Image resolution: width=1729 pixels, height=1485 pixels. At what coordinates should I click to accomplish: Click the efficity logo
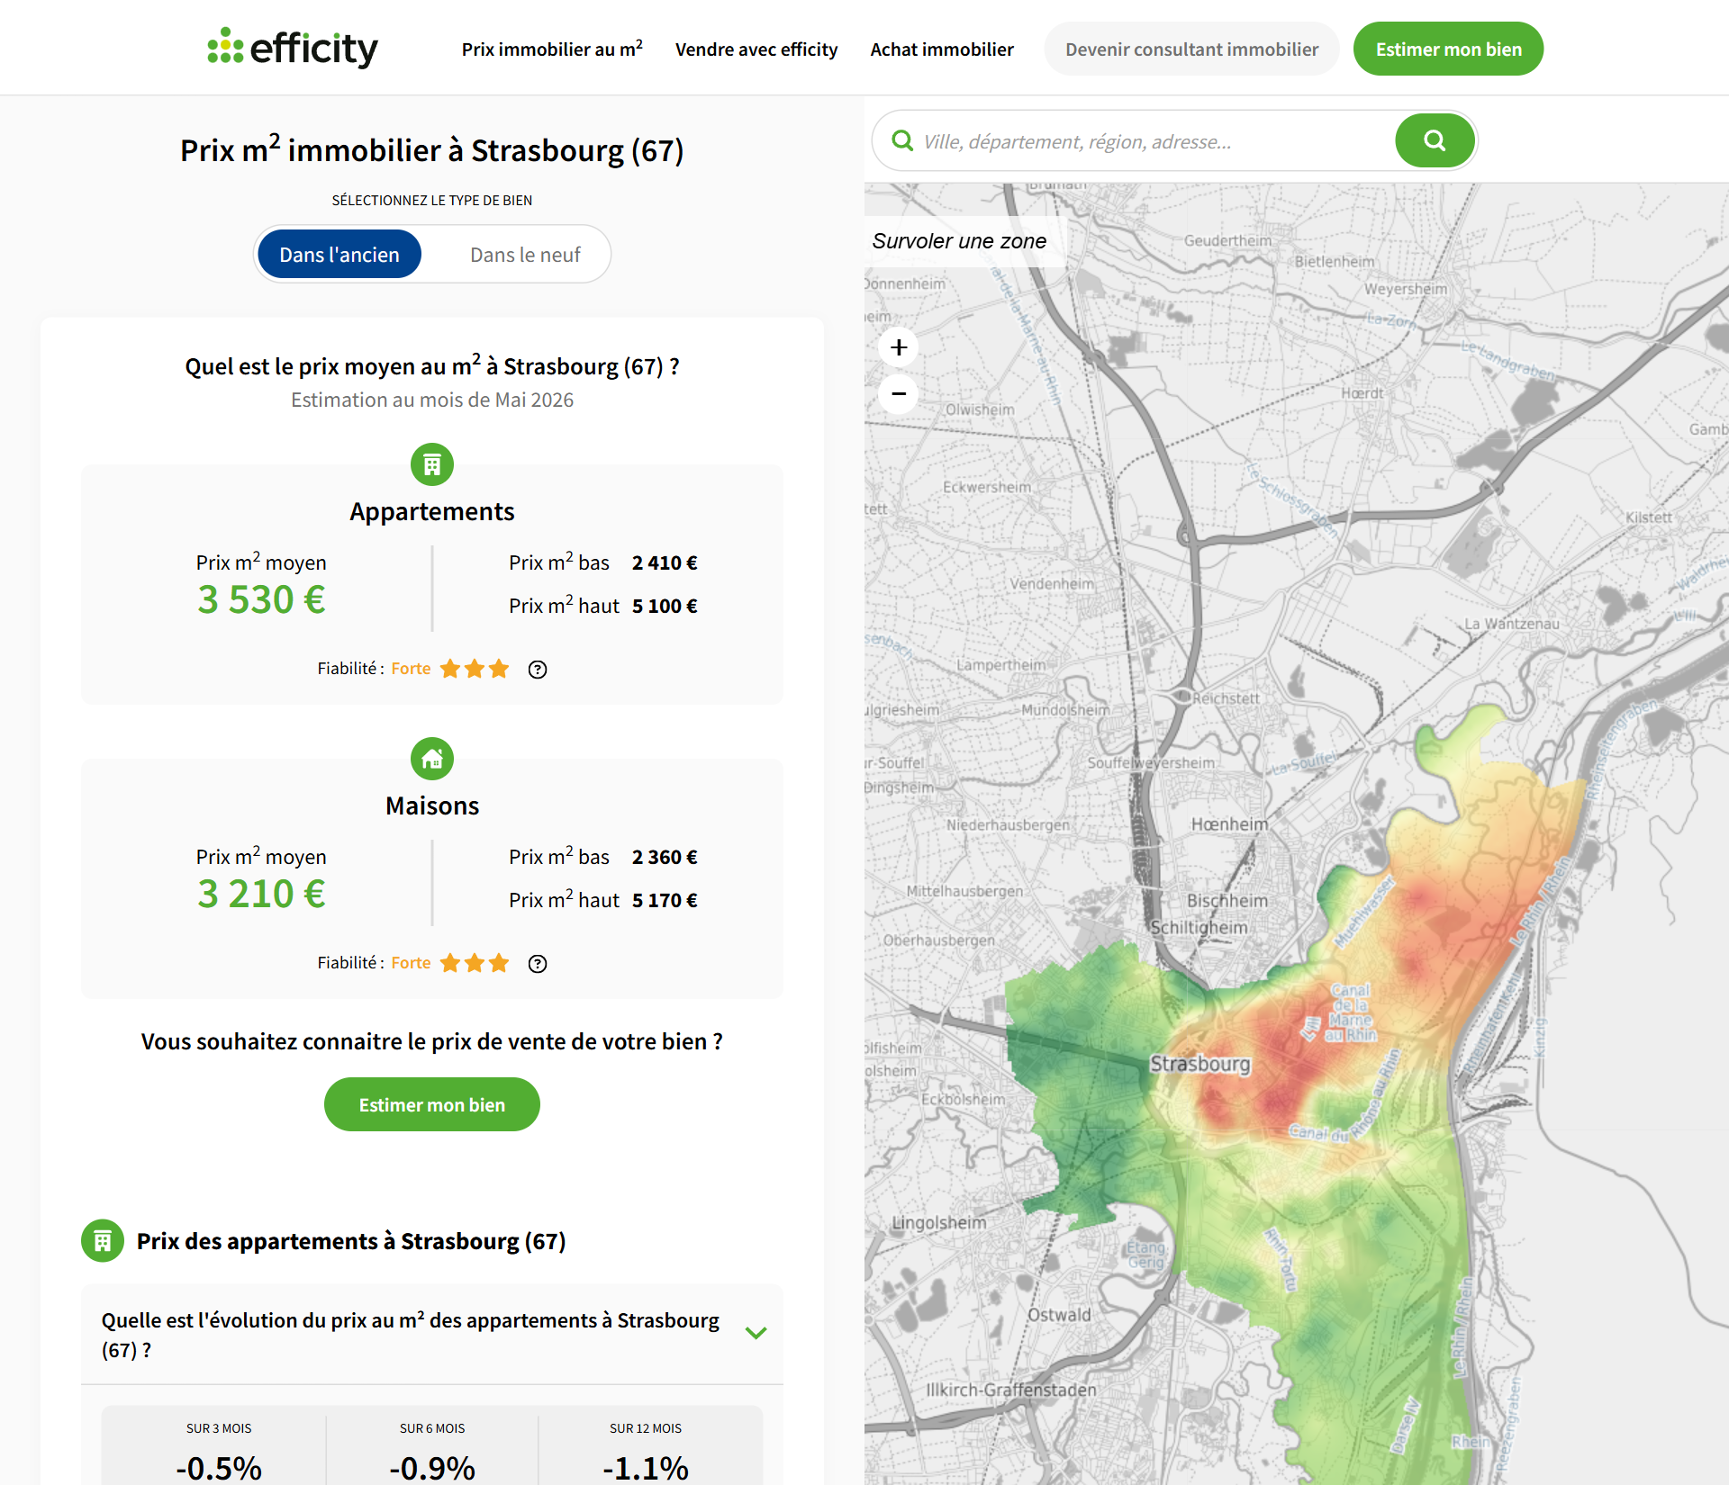click(293, 48)
